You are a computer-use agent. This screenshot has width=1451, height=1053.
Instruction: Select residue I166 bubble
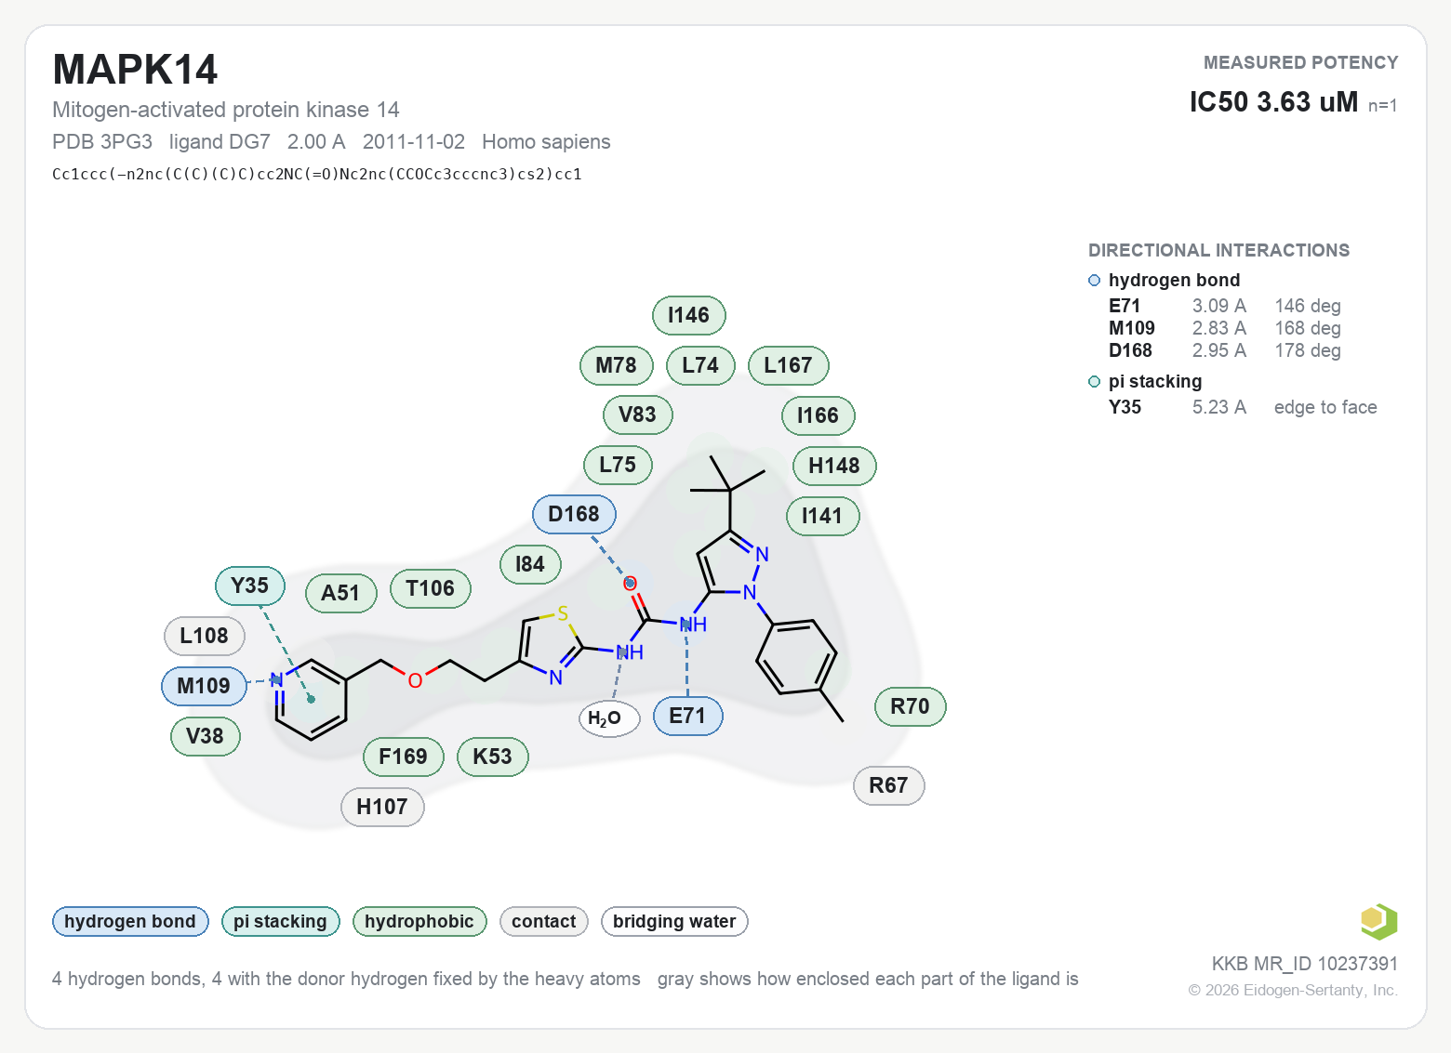(x=818, y=415)
